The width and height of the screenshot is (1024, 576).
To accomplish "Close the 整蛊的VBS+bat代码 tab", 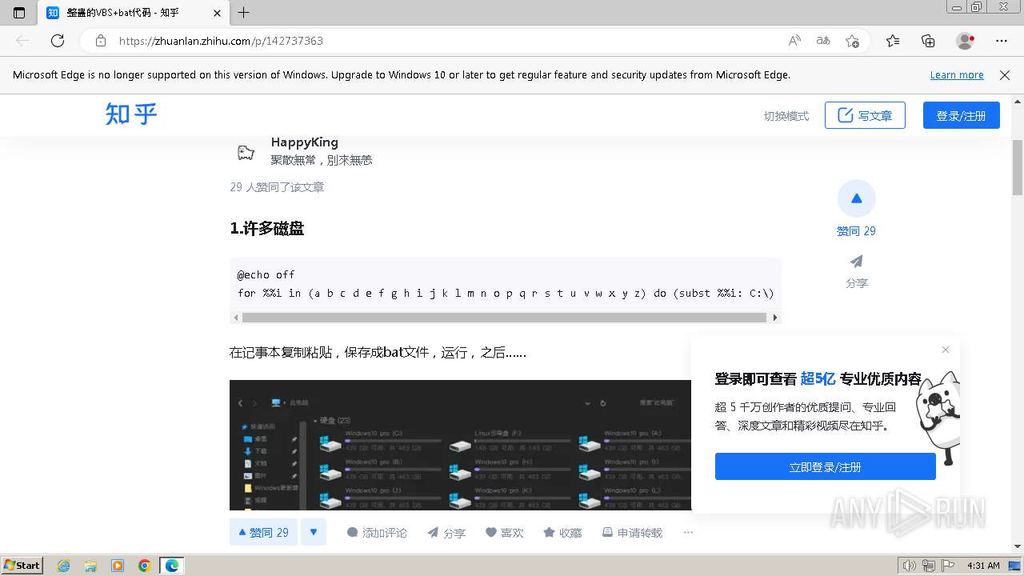I will pos(218,13).
